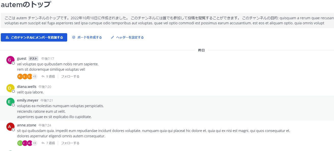Open anne.stone profile avatar
Image resolution: width=334 pixels, height=151 pixels.
(x=10, y=127)
